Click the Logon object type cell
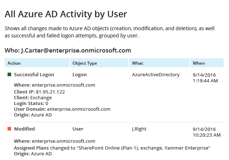 click(x=79, y=75)
